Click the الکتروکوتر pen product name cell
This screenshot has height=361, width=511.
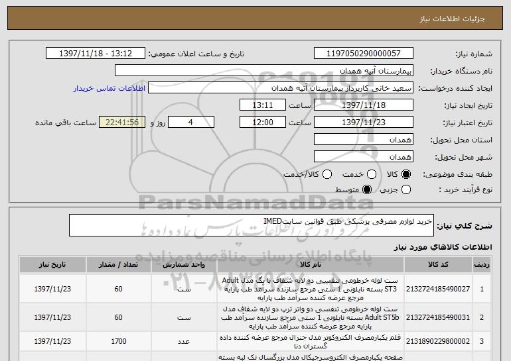[311, 341]
